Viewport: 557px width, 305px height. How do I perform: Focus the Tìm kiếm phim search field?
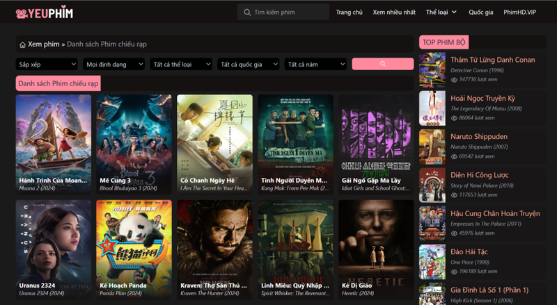coord(283,12)
